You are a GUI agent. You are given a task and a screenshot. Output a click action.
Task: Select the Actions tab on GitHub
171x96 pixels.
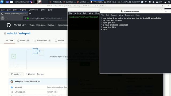coord(59,41)
